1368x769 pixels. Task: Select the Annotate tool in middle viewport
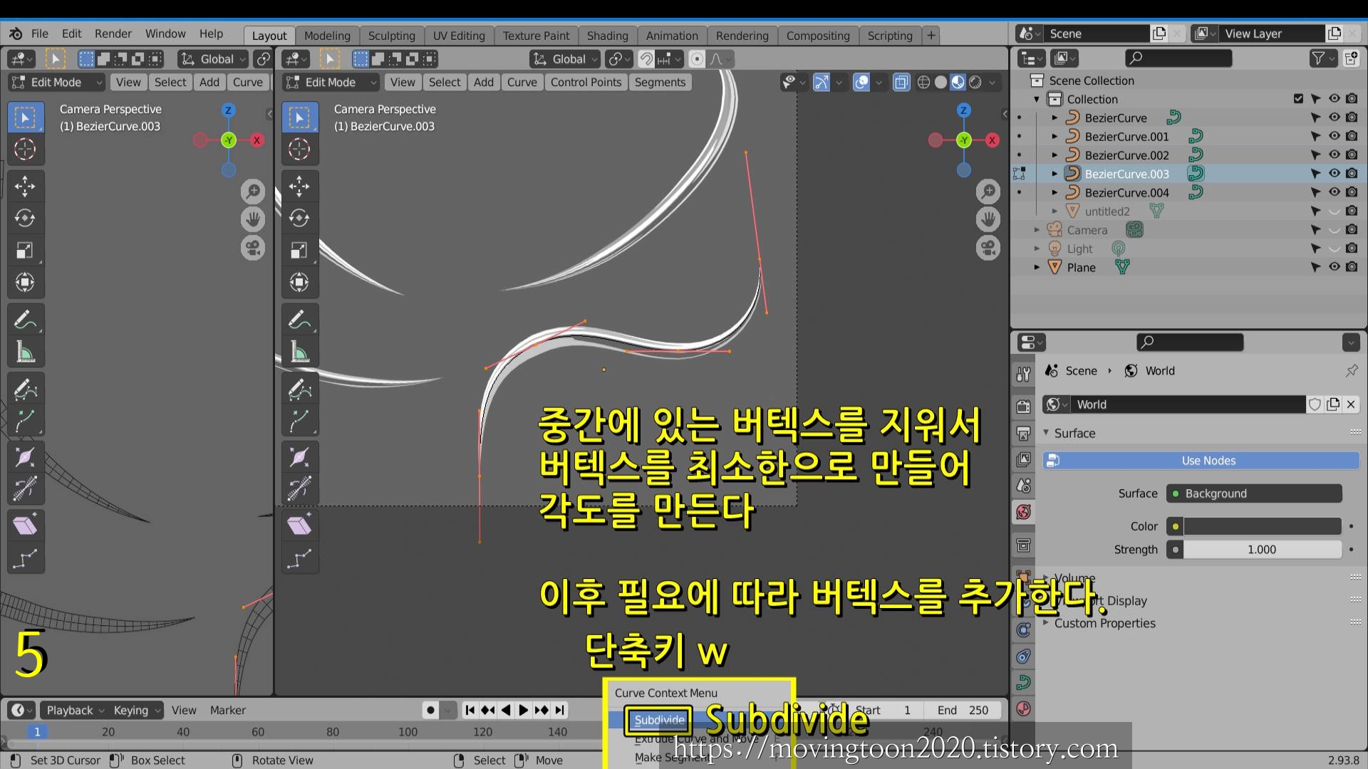click(299, 320)
